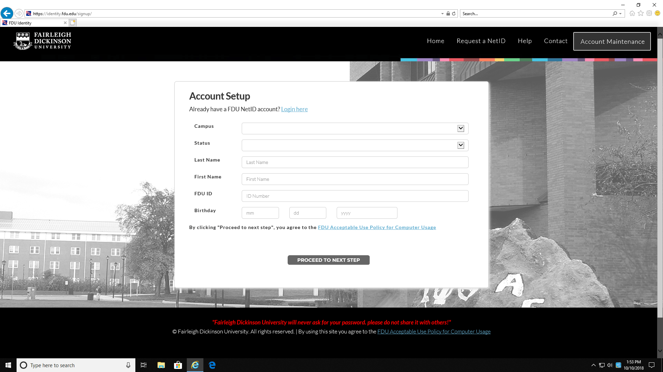Click the Fairleigh Dickinson University logo
This screenshot has width=663, height=372.
click(x=42, y=41)
